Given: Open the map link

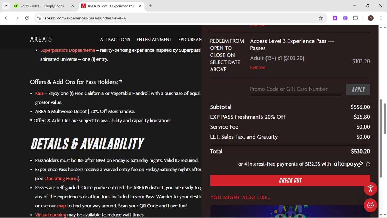Looking at the screenshot, I should tap(61, 206).
